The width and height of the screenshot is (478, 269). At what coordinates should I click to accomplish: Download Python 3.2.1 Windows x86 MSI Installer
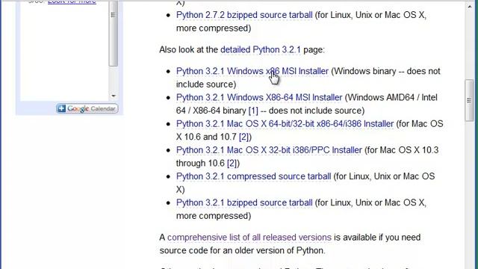point(252,71)
